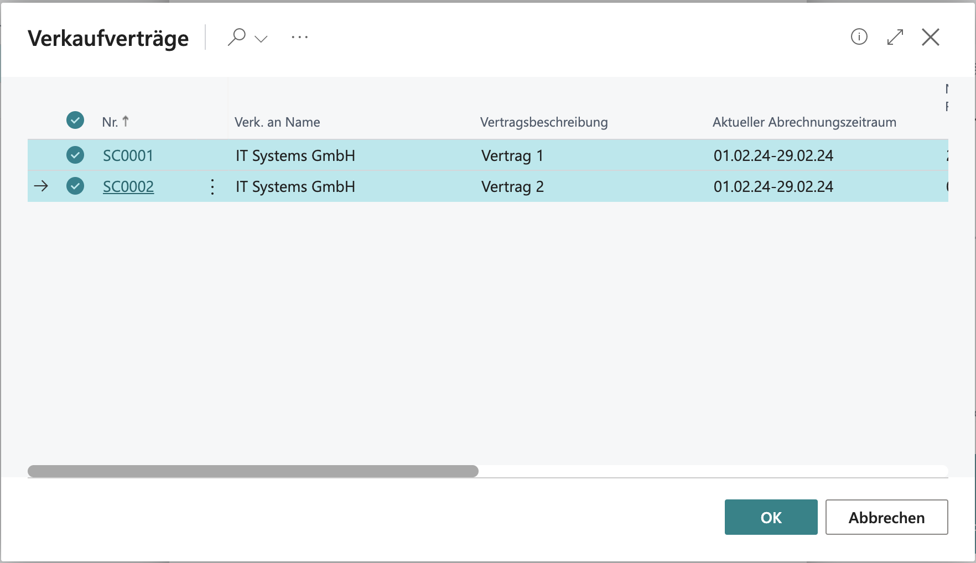
Task: Select billing period cell of SC0001
Action: [x=773, y=155]
